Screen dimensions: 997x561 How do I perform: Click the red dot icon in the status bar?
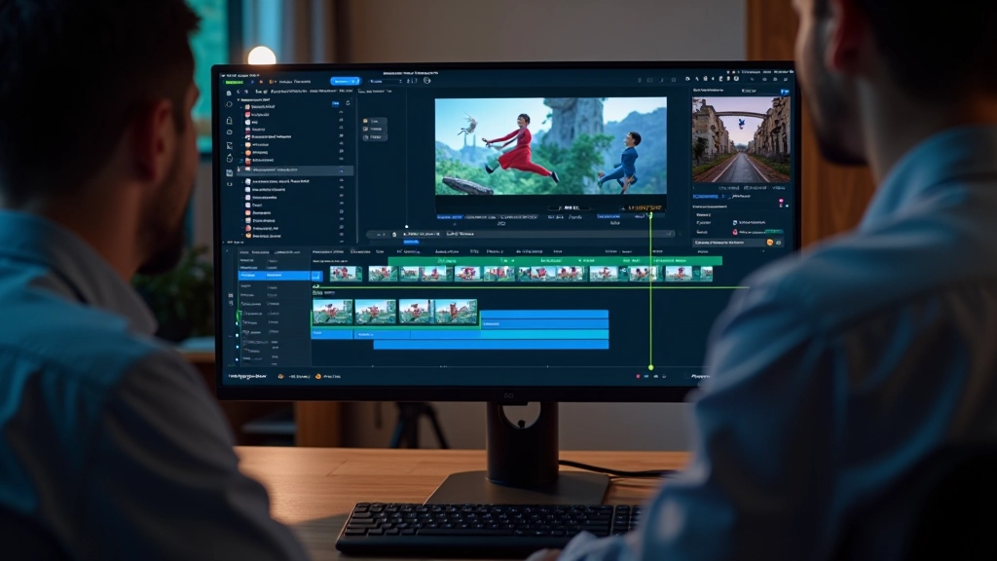click(x=638, y=377)
